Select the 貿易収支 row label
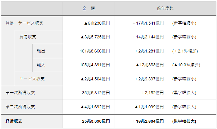Viewport: 217px width, 129px height. (x=28, y=37)
